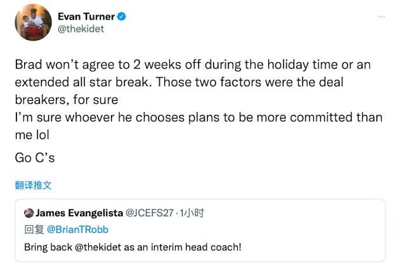Viewport: 402px width, 269px height.
Task: Click the "Go C's" line of the tweet
Action: pos(34,157)
